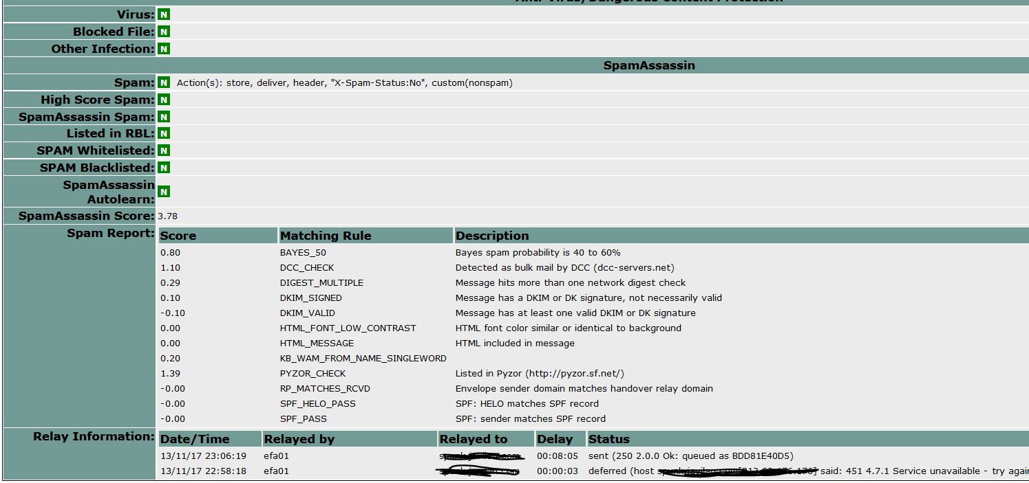
Task: Click the -0.10 score for DKIM_VALID
Action: click(x=173, y=313)
